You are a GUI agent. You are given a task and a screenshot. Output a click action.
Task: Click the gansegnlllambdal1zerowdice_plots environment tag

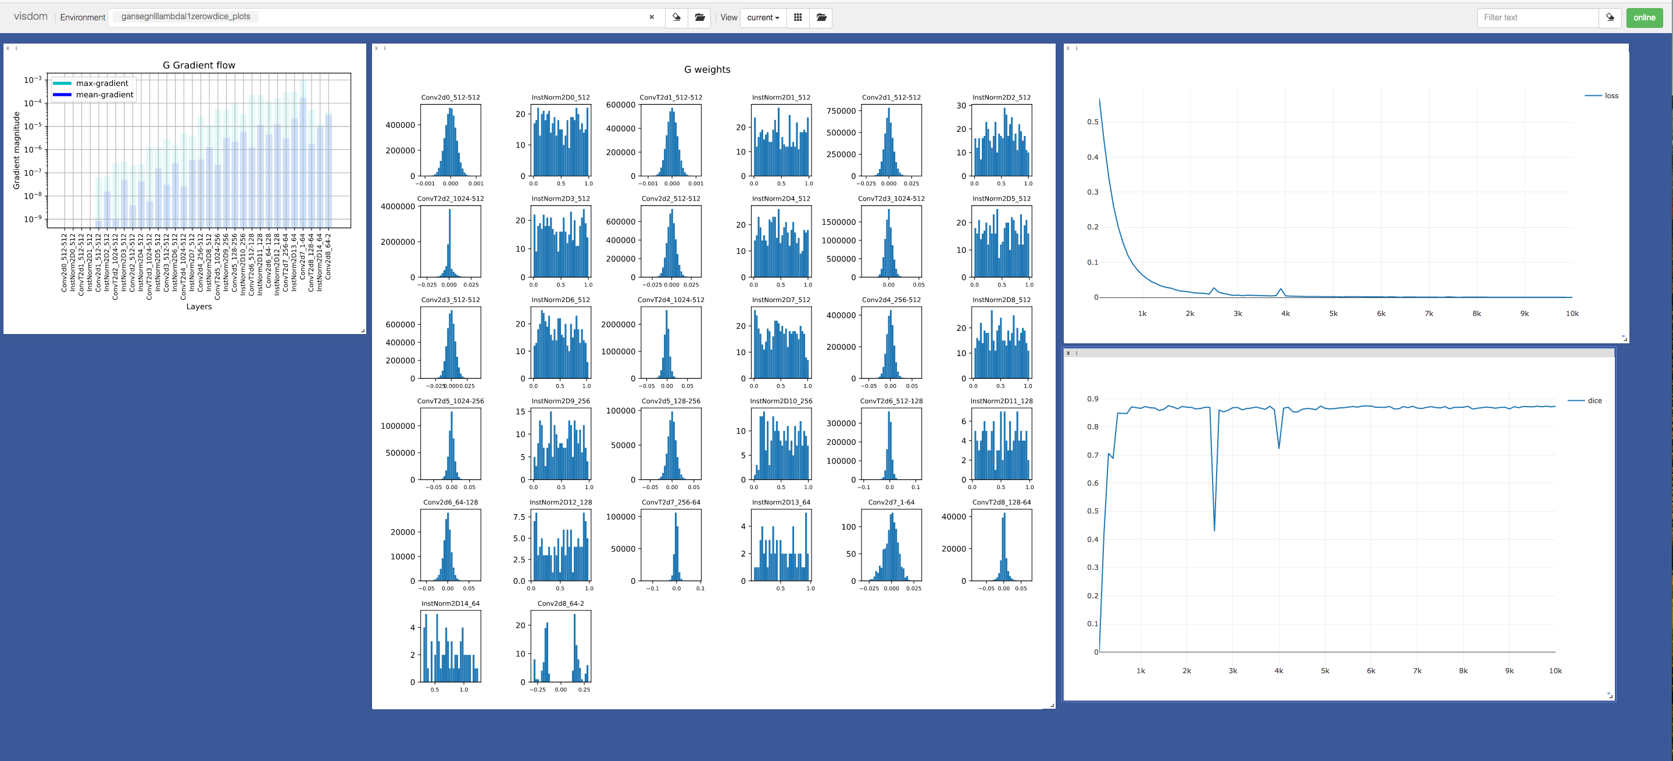pos(186,16)
